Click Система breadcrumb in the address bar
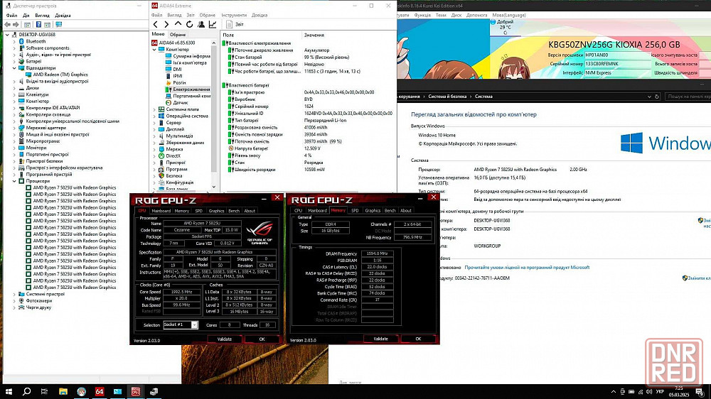The width and height of the screenshot is (711, 399). click(483, 97)
